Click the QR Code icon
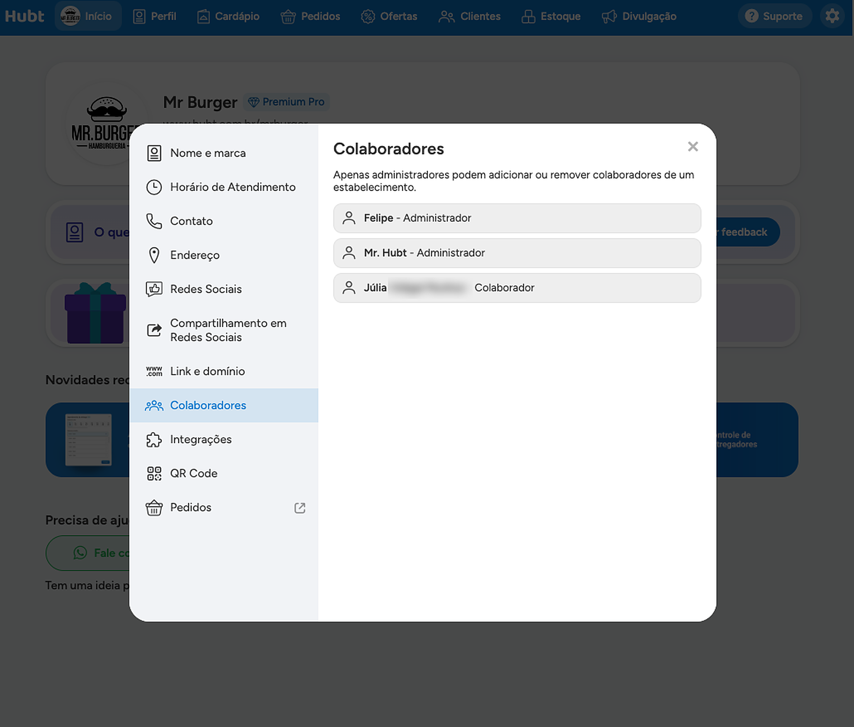 154,473
